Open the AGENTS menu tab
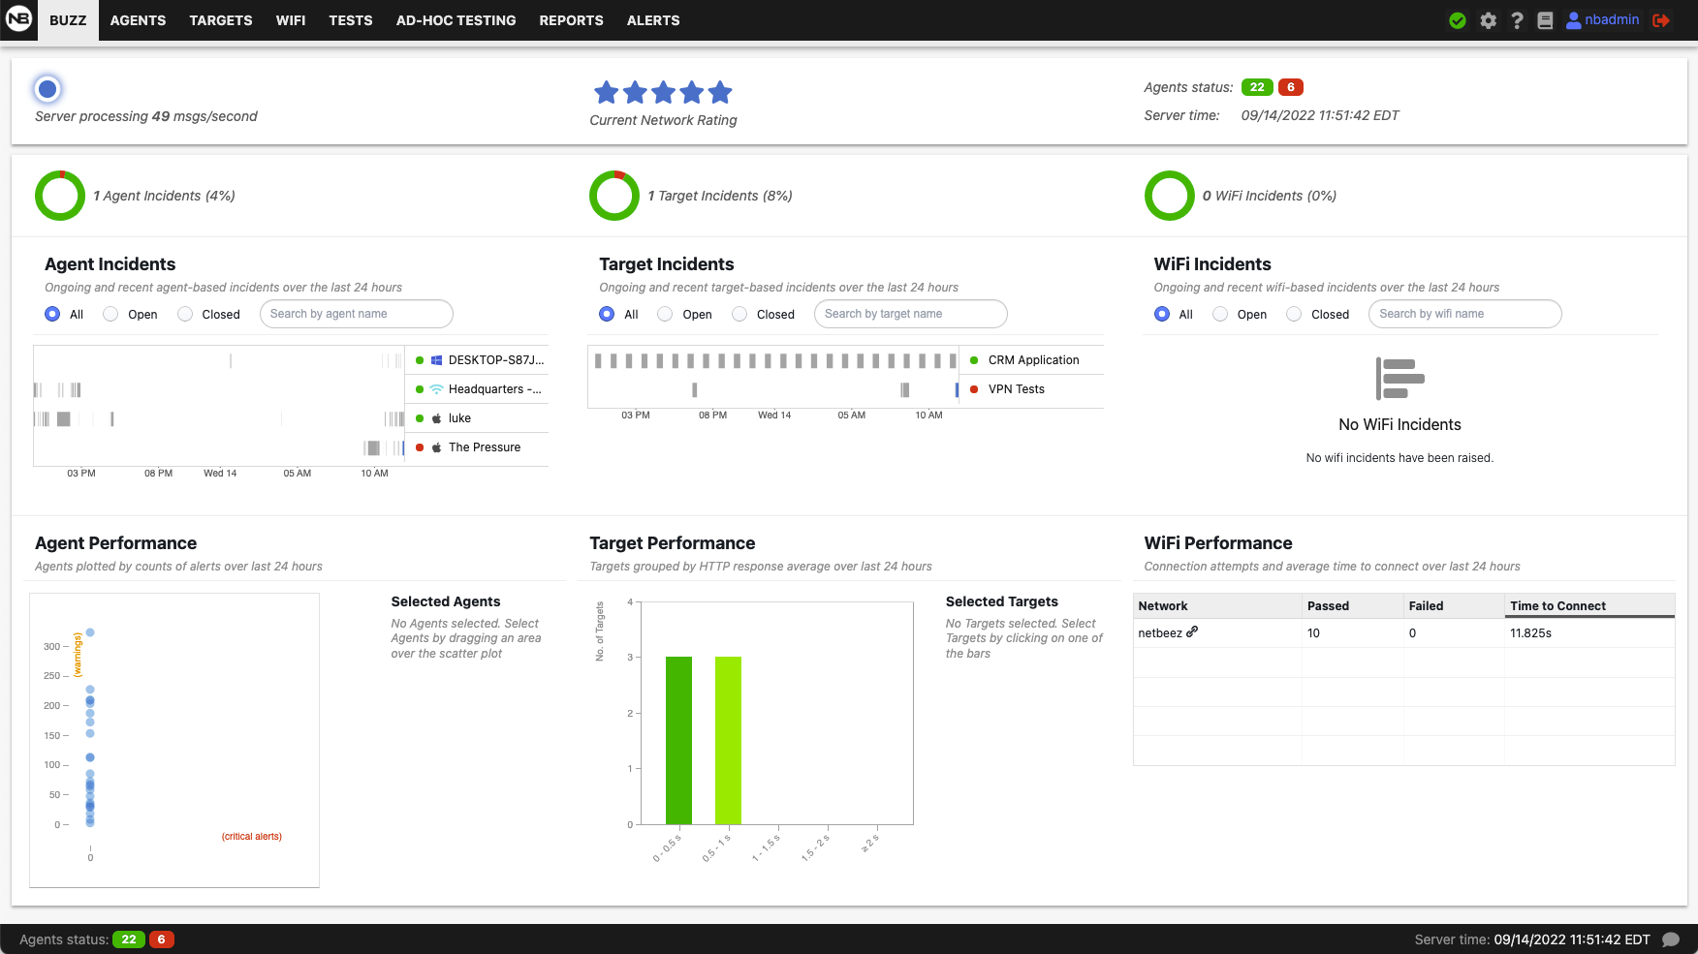 point(138,19)
